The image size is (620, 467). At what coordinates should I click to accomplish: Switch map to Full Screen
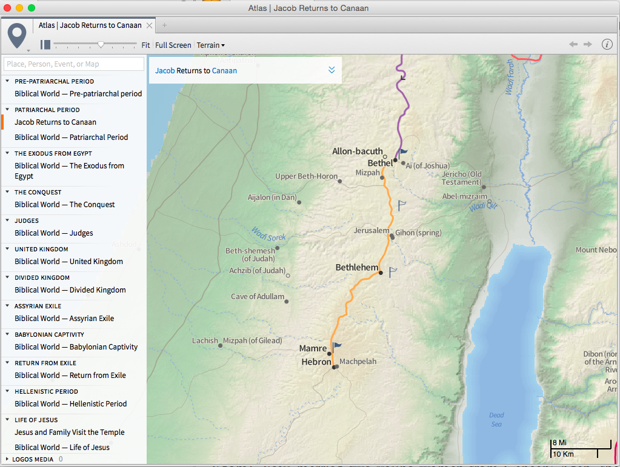pos(173,45)
